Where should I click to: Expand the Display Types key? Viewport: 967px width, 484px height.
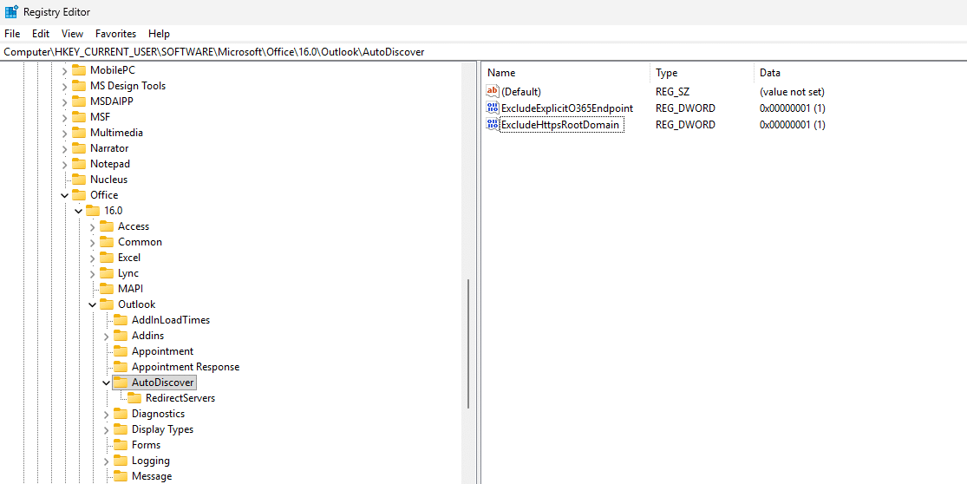coord(106,429)
